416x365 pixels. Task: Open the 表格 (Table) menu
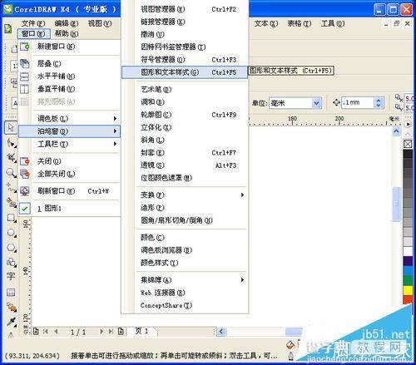(x=300, y=23)
